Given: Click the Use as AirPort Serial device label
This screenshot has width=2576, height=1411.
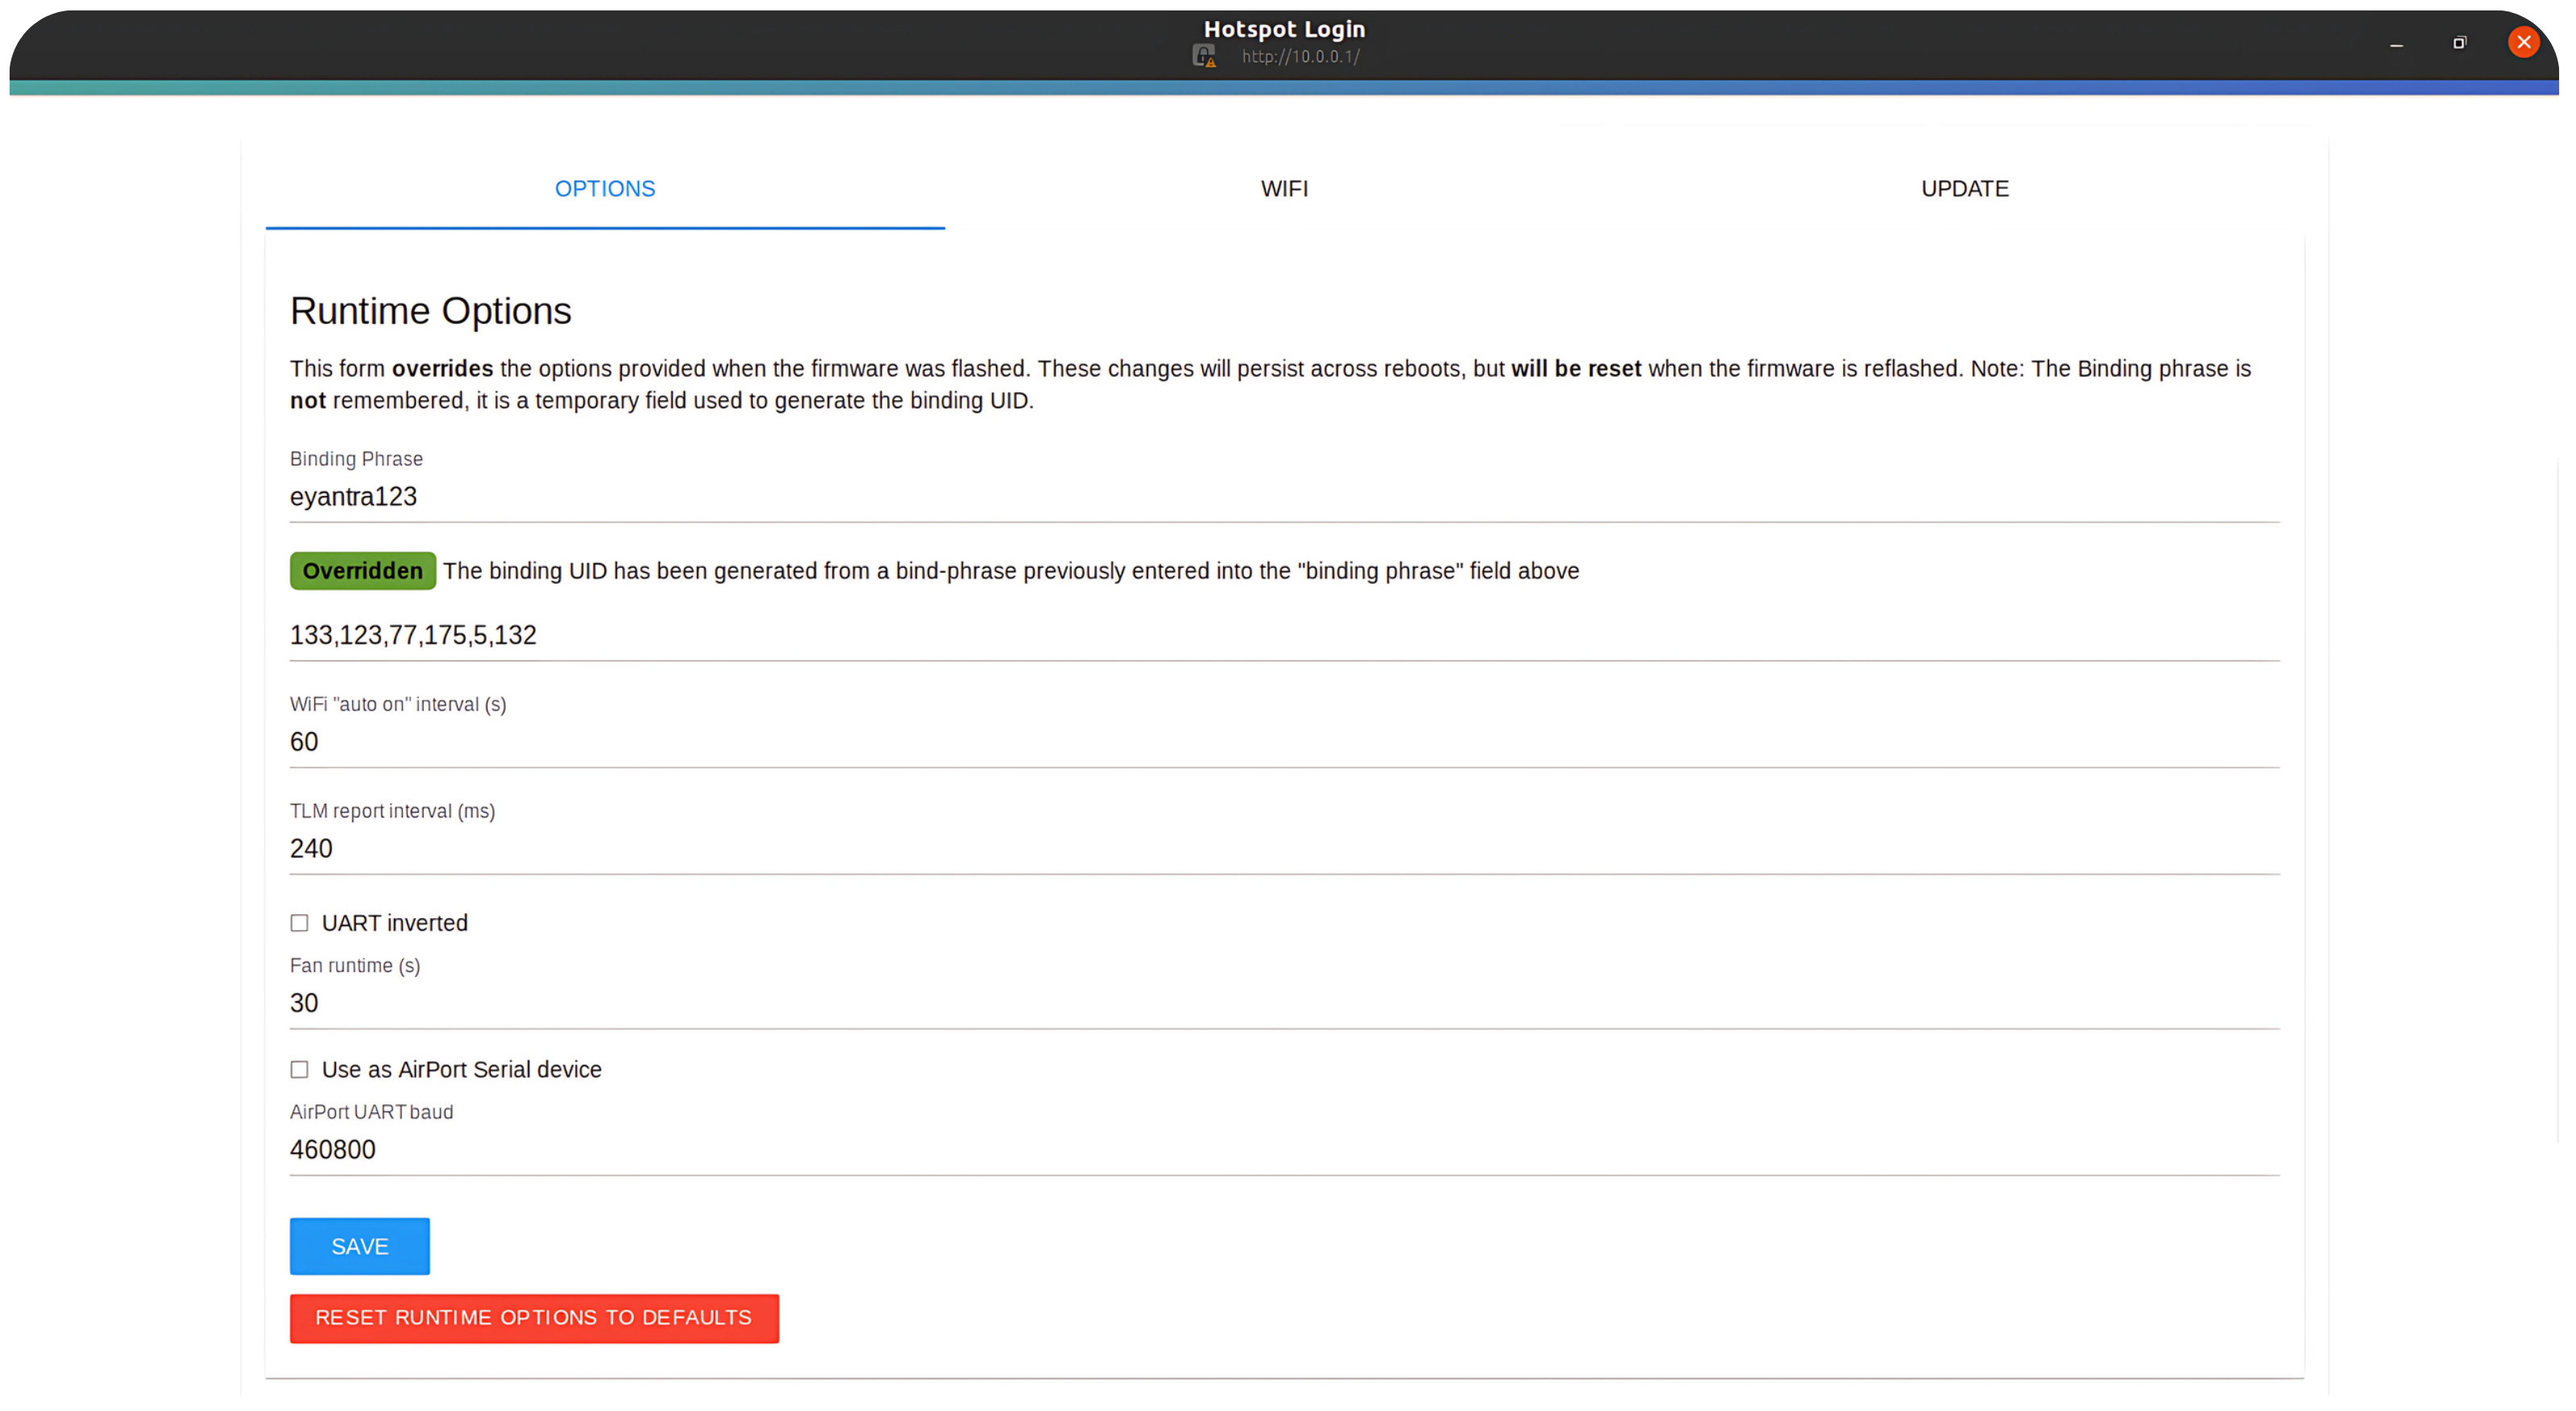Looking at the screenshot, I should (462, 1070).
